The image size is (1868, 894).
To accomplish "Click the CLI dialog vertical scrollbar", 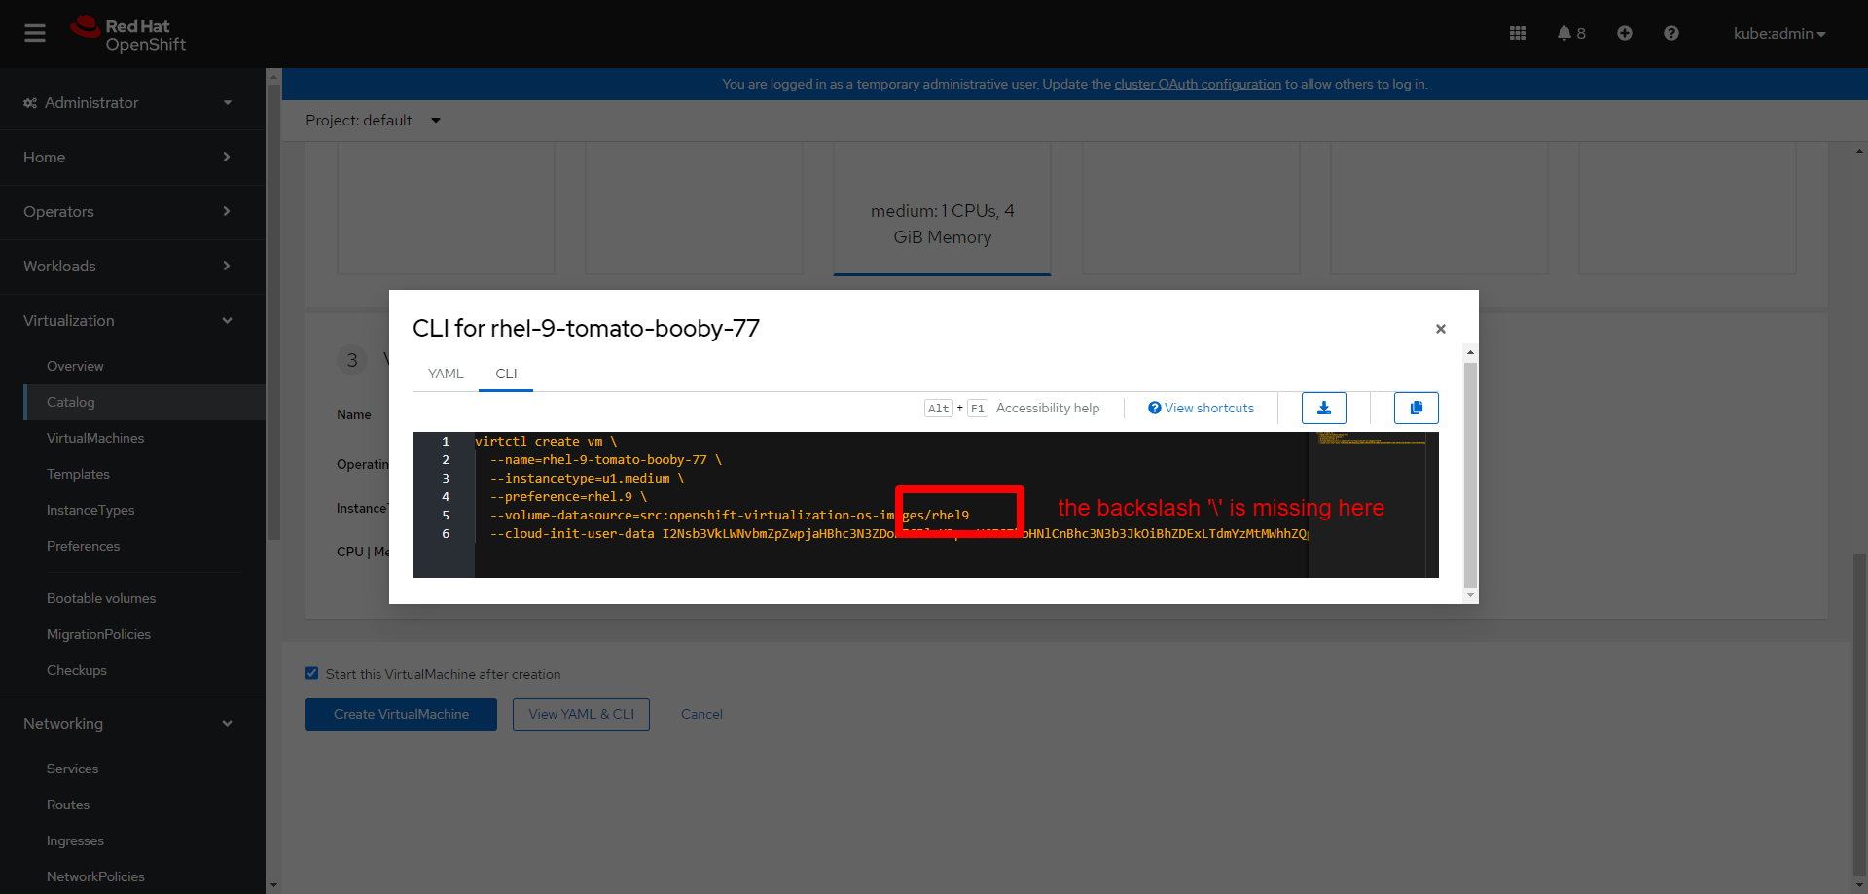I will tap(1470, 475).
